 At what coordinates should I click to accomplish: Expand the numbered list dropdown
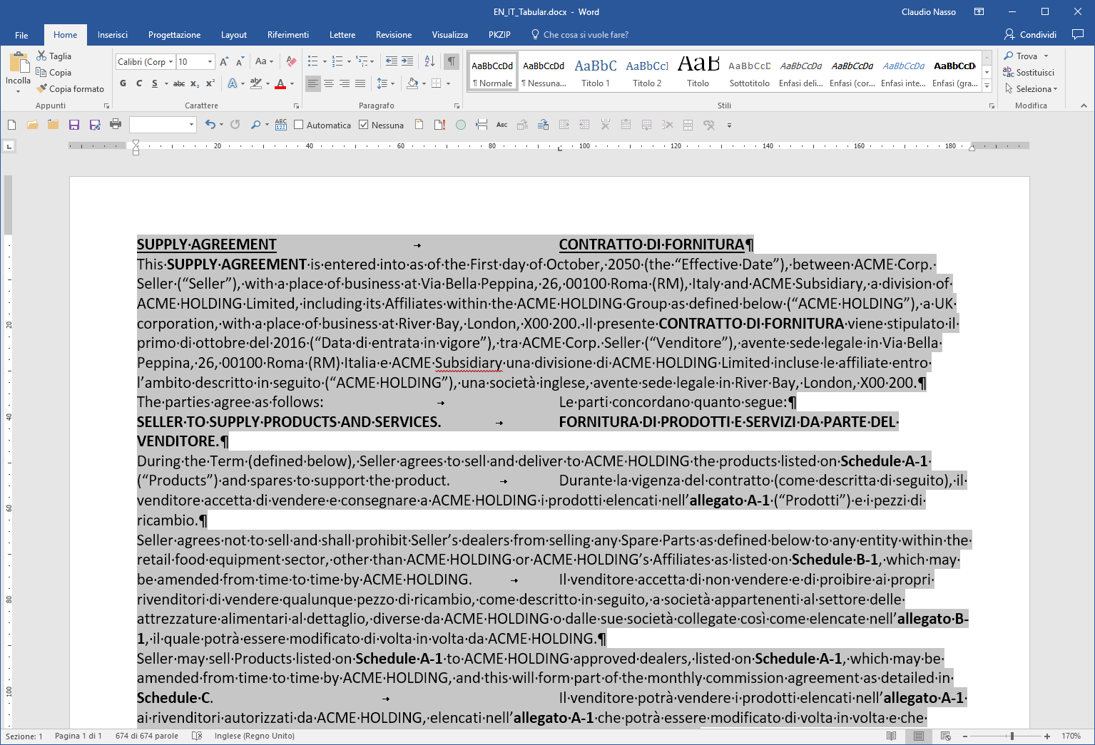coord(349,62)
